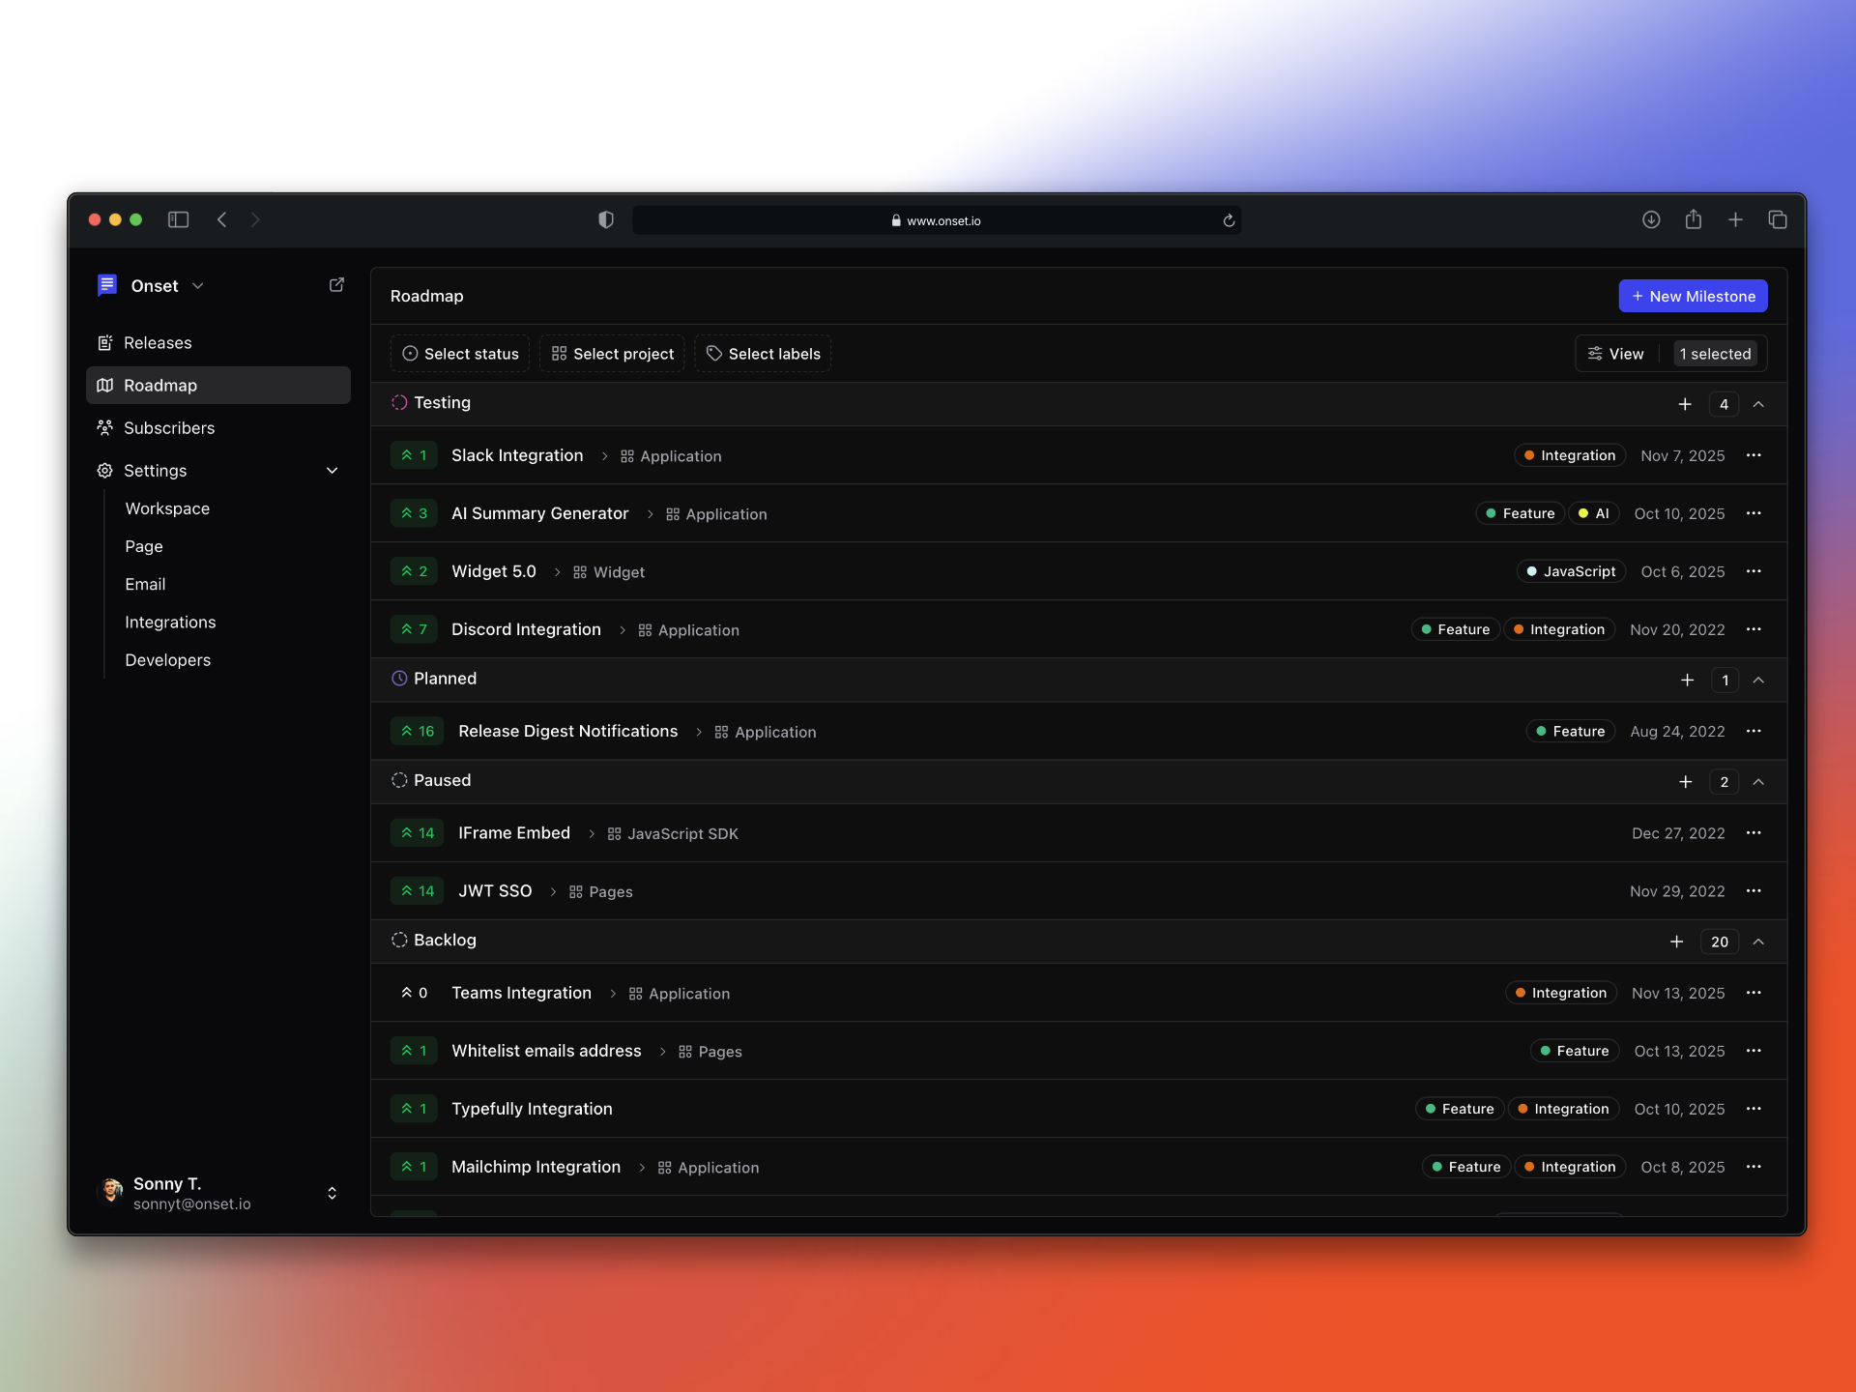The width and height of the screenshot is (1856, 1392).
Task: Open the ellipsis menu for Discord Integration
Action: point(1754,629)
